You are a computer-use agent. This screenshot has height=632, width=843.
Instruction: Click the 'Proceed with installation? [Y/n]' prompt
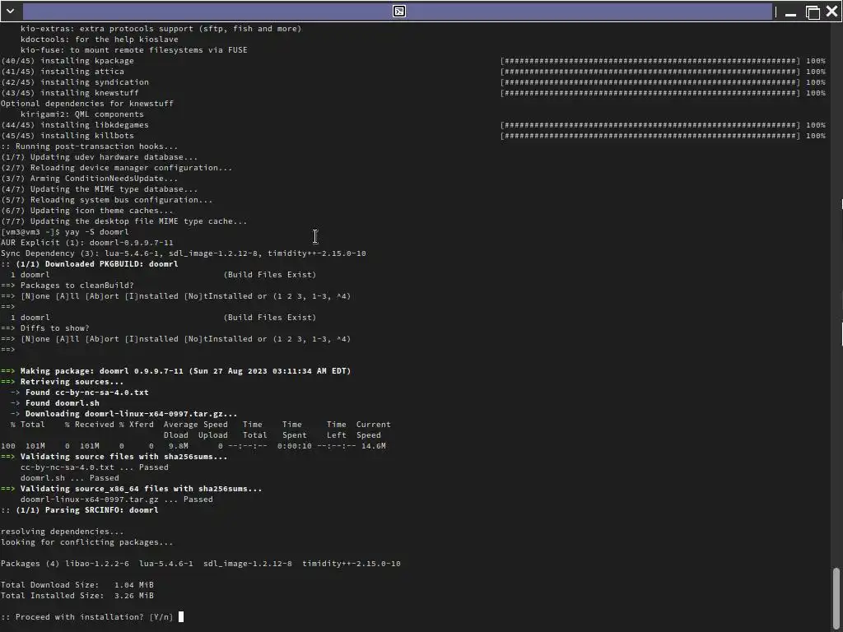pos(87,617)
